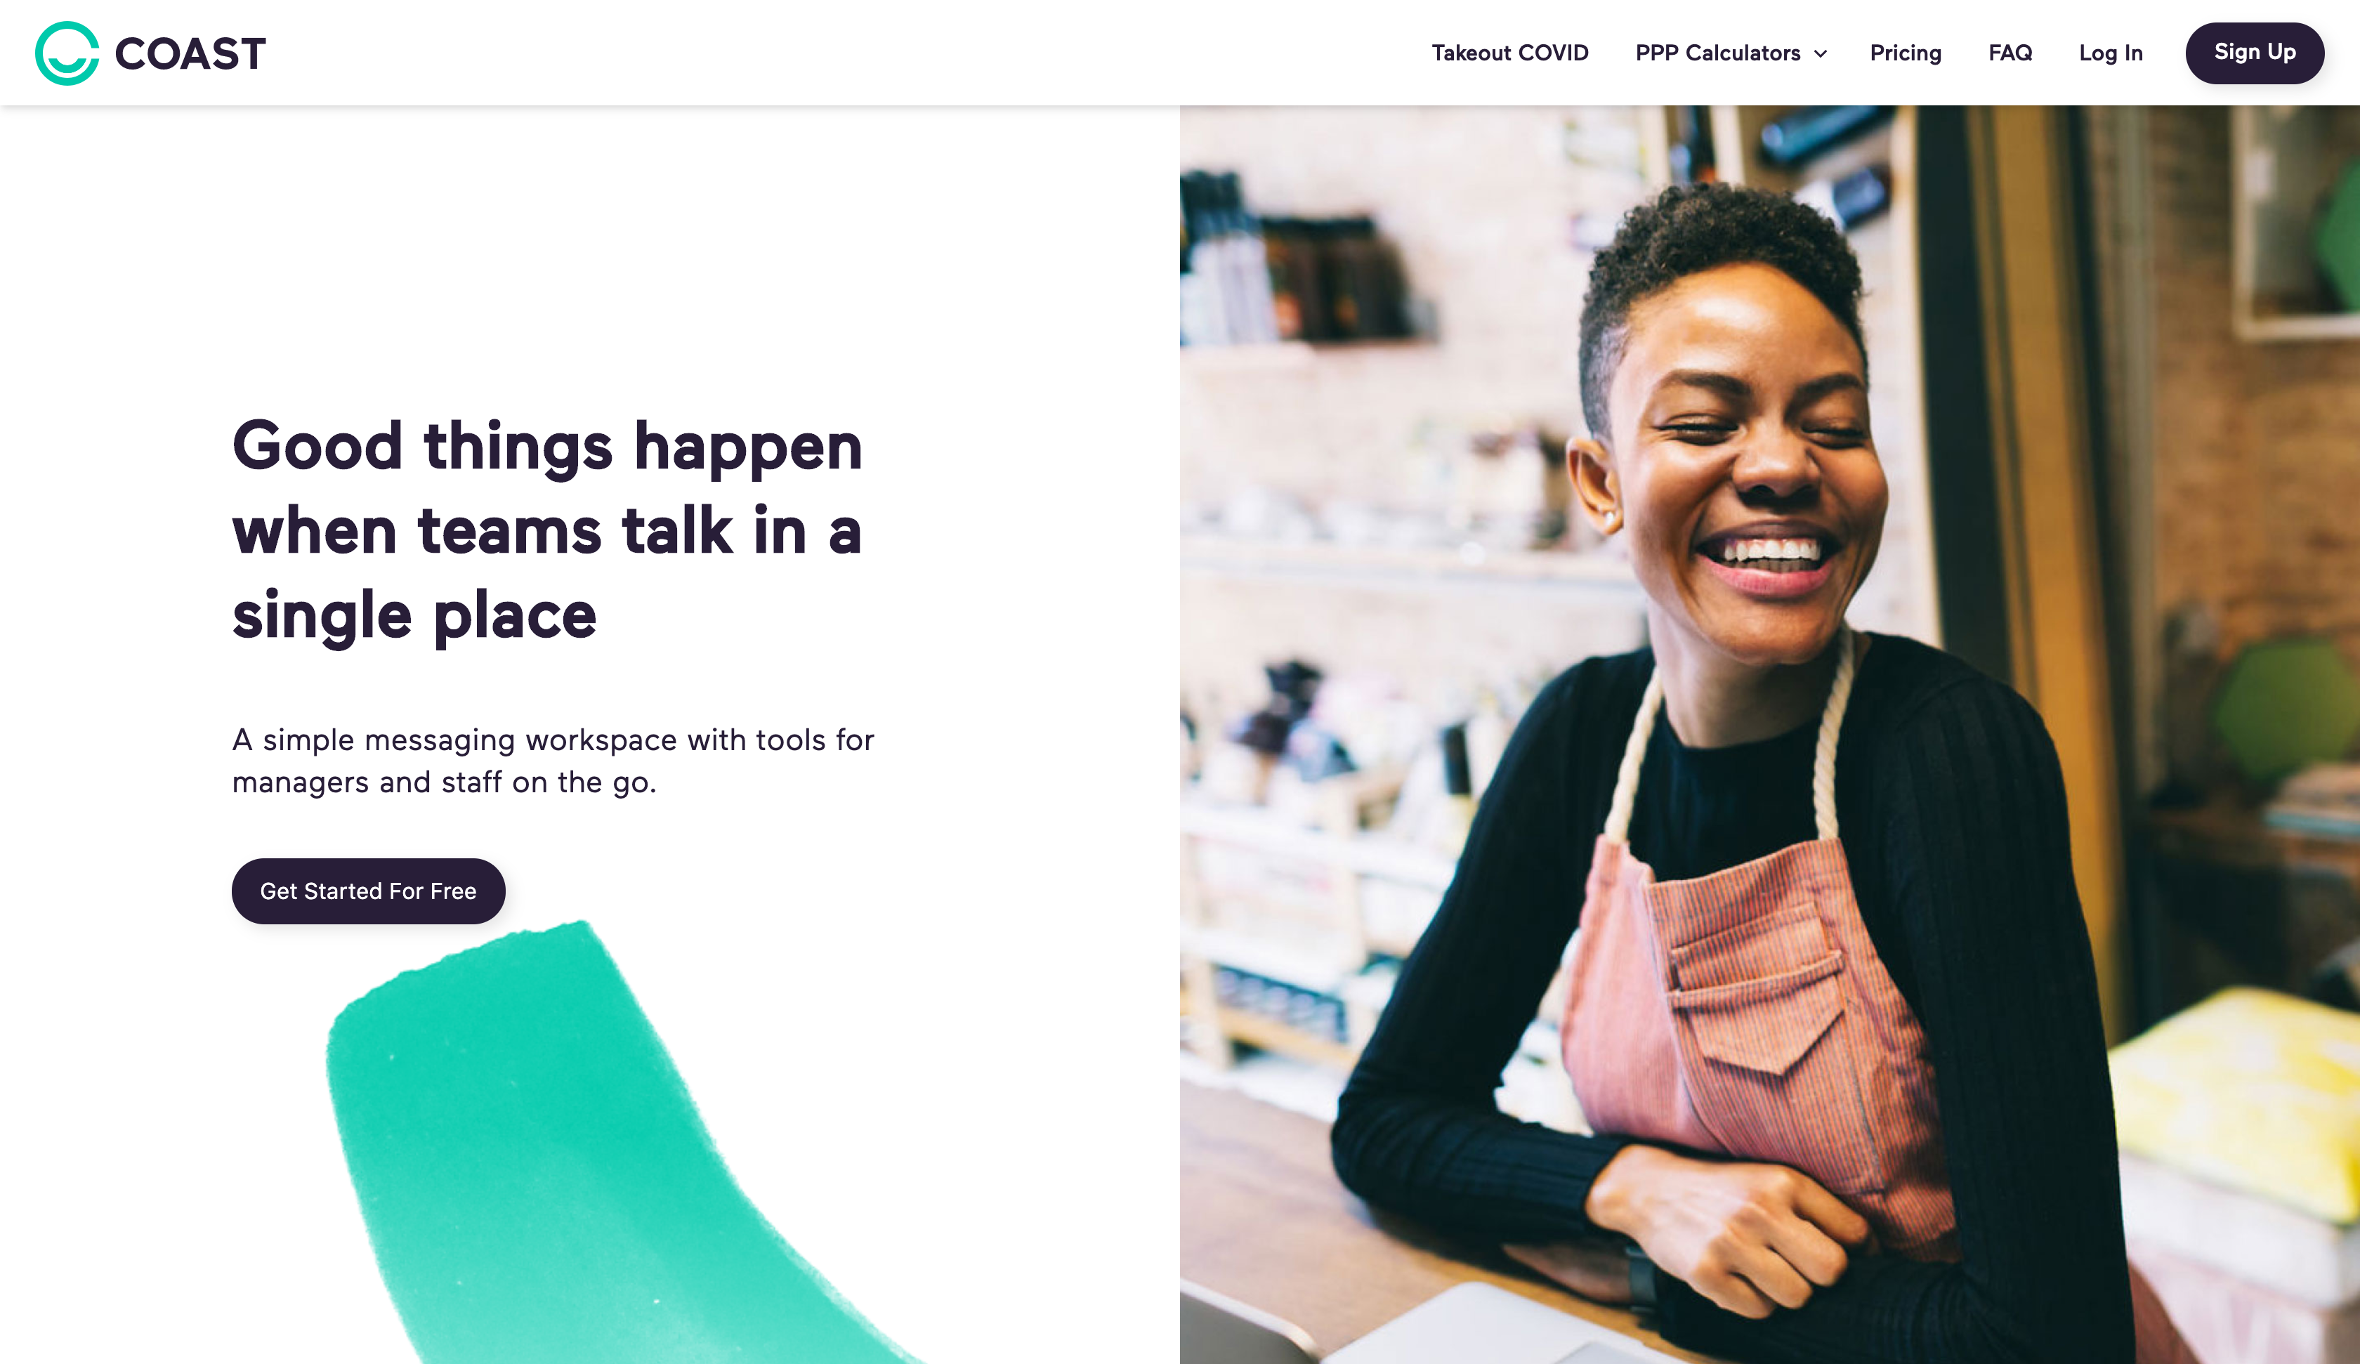Click the COAST wordmark in header

[190, 53]
